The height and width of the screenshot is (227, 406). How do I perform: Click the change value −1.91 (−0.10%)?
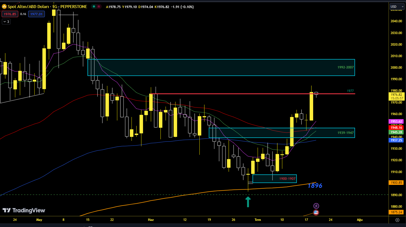(182, 7)
